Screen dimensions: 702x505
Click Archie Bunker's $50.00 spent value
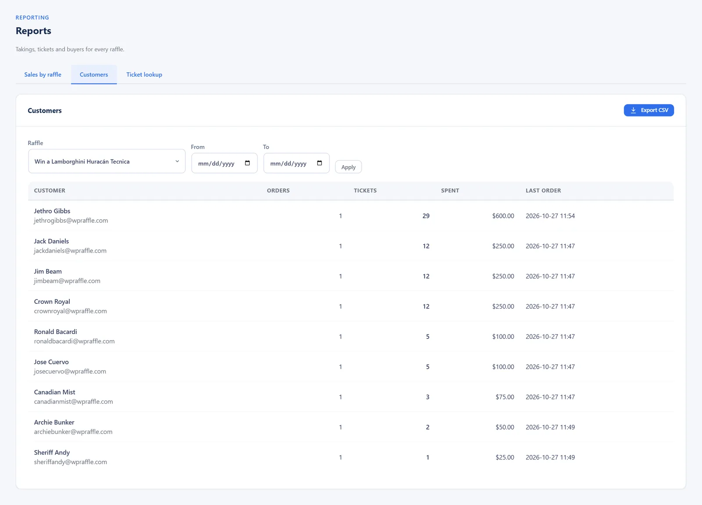point(505,427)
